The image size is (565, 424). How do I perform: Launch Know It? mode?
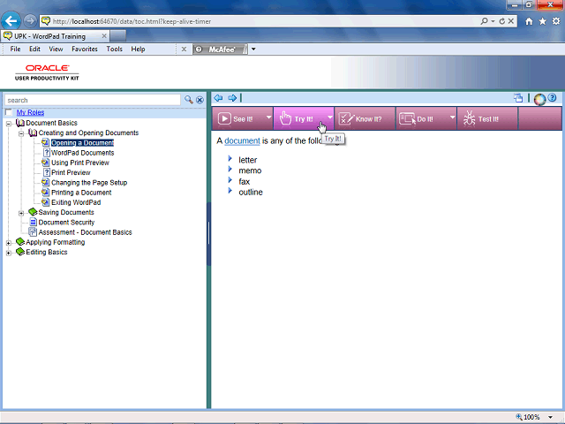pyautogui.click(x=365, y=118)
